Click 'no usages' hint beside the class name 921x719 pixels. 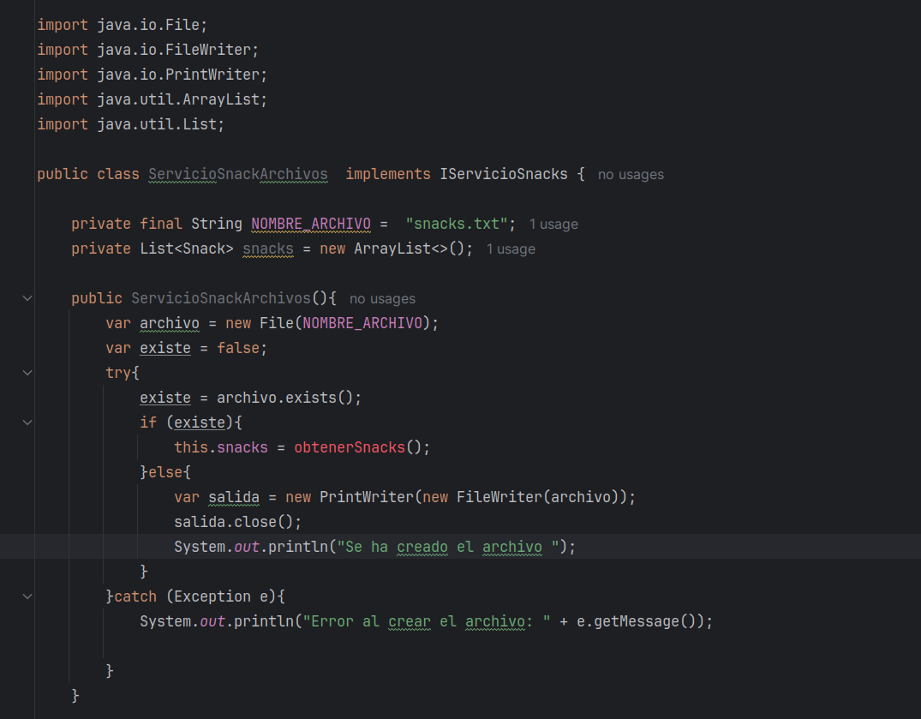tap(631, 174)
